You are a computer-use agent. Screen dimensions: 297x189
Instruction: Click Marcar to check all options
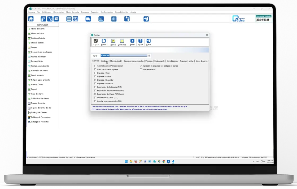(113, 42)
